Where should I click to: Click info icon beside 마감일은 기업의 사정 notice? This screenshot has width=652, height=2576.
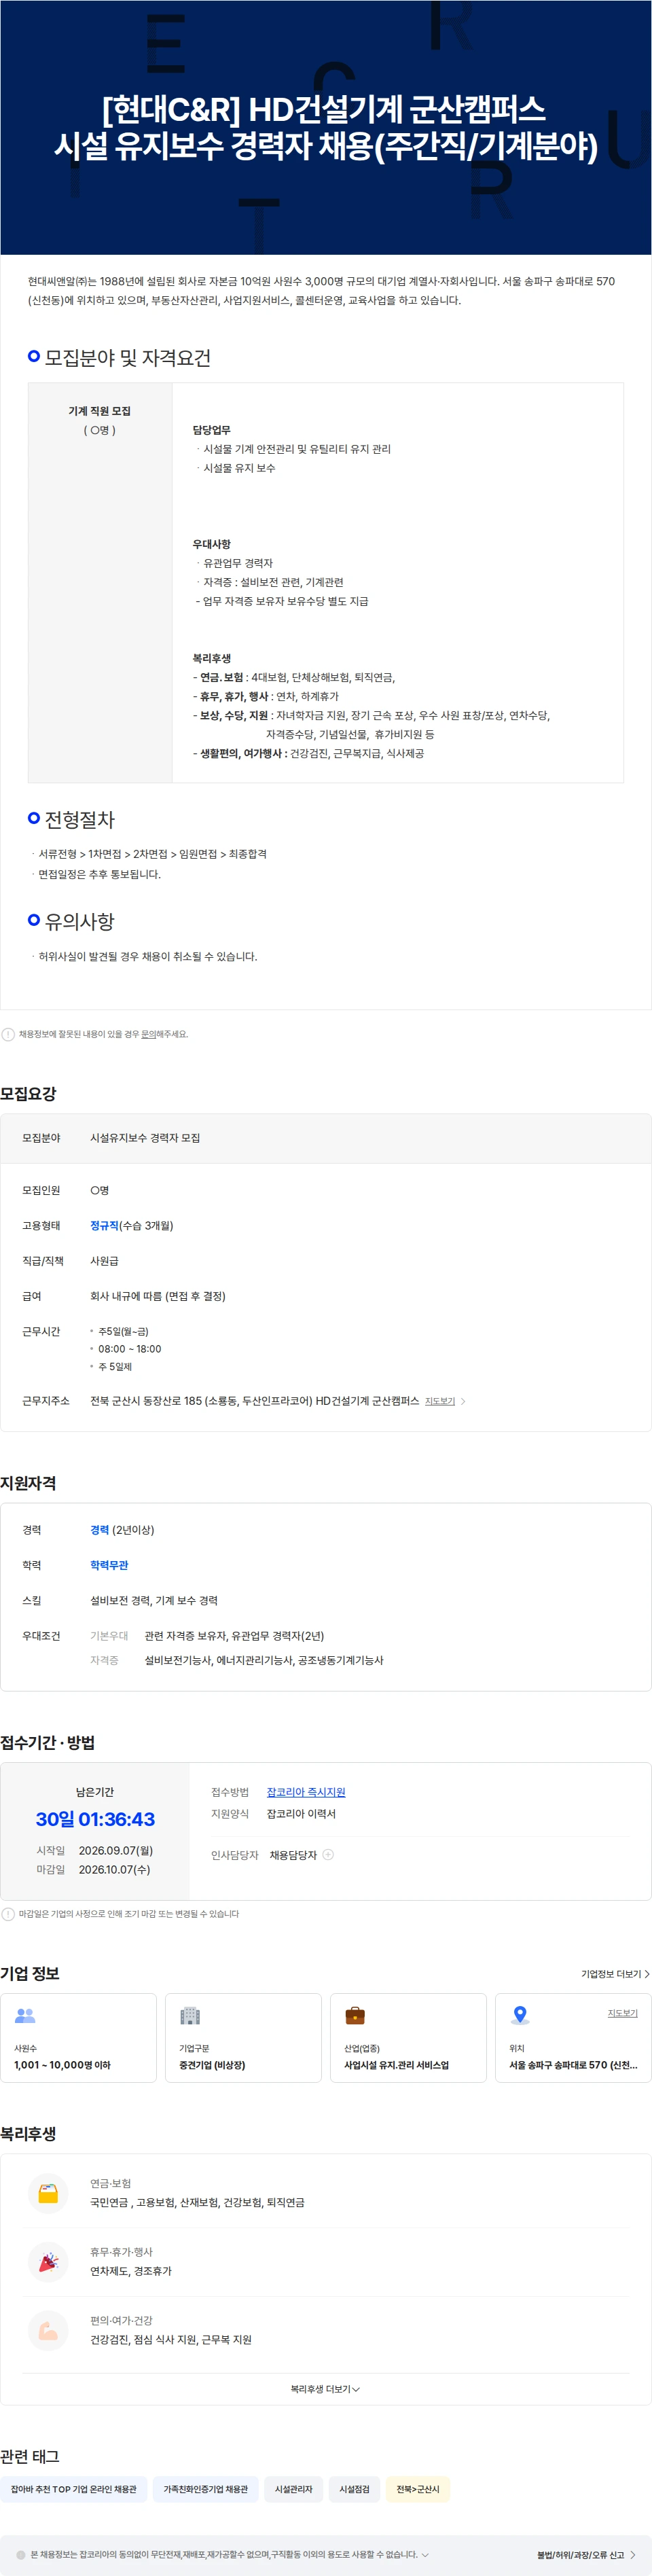pyautogui.click(x=8, y=1914)
